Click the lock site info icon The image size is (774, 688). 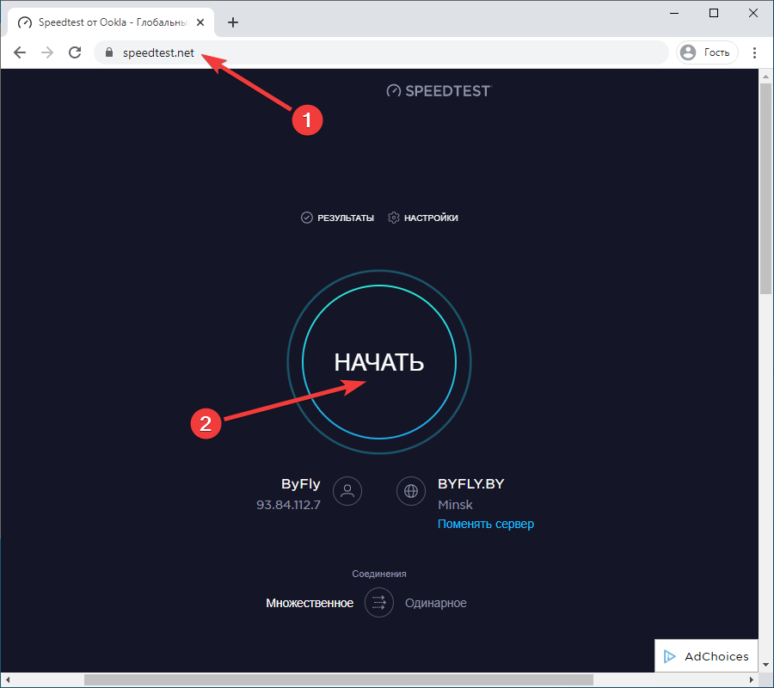pyautogui.click(x=108, y=52)
